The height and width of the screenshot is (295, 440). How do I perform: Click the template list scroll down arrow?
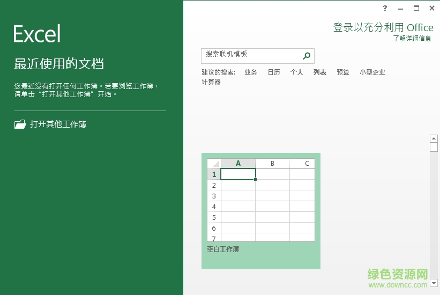[x=434, y=282]
